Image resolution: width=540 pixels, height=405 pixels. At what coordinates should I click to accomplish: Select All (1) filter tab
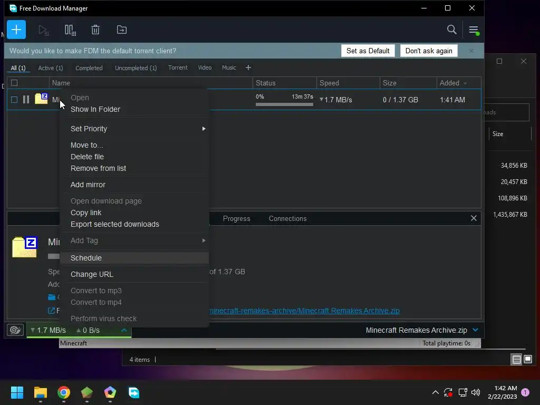coord(18,68)
